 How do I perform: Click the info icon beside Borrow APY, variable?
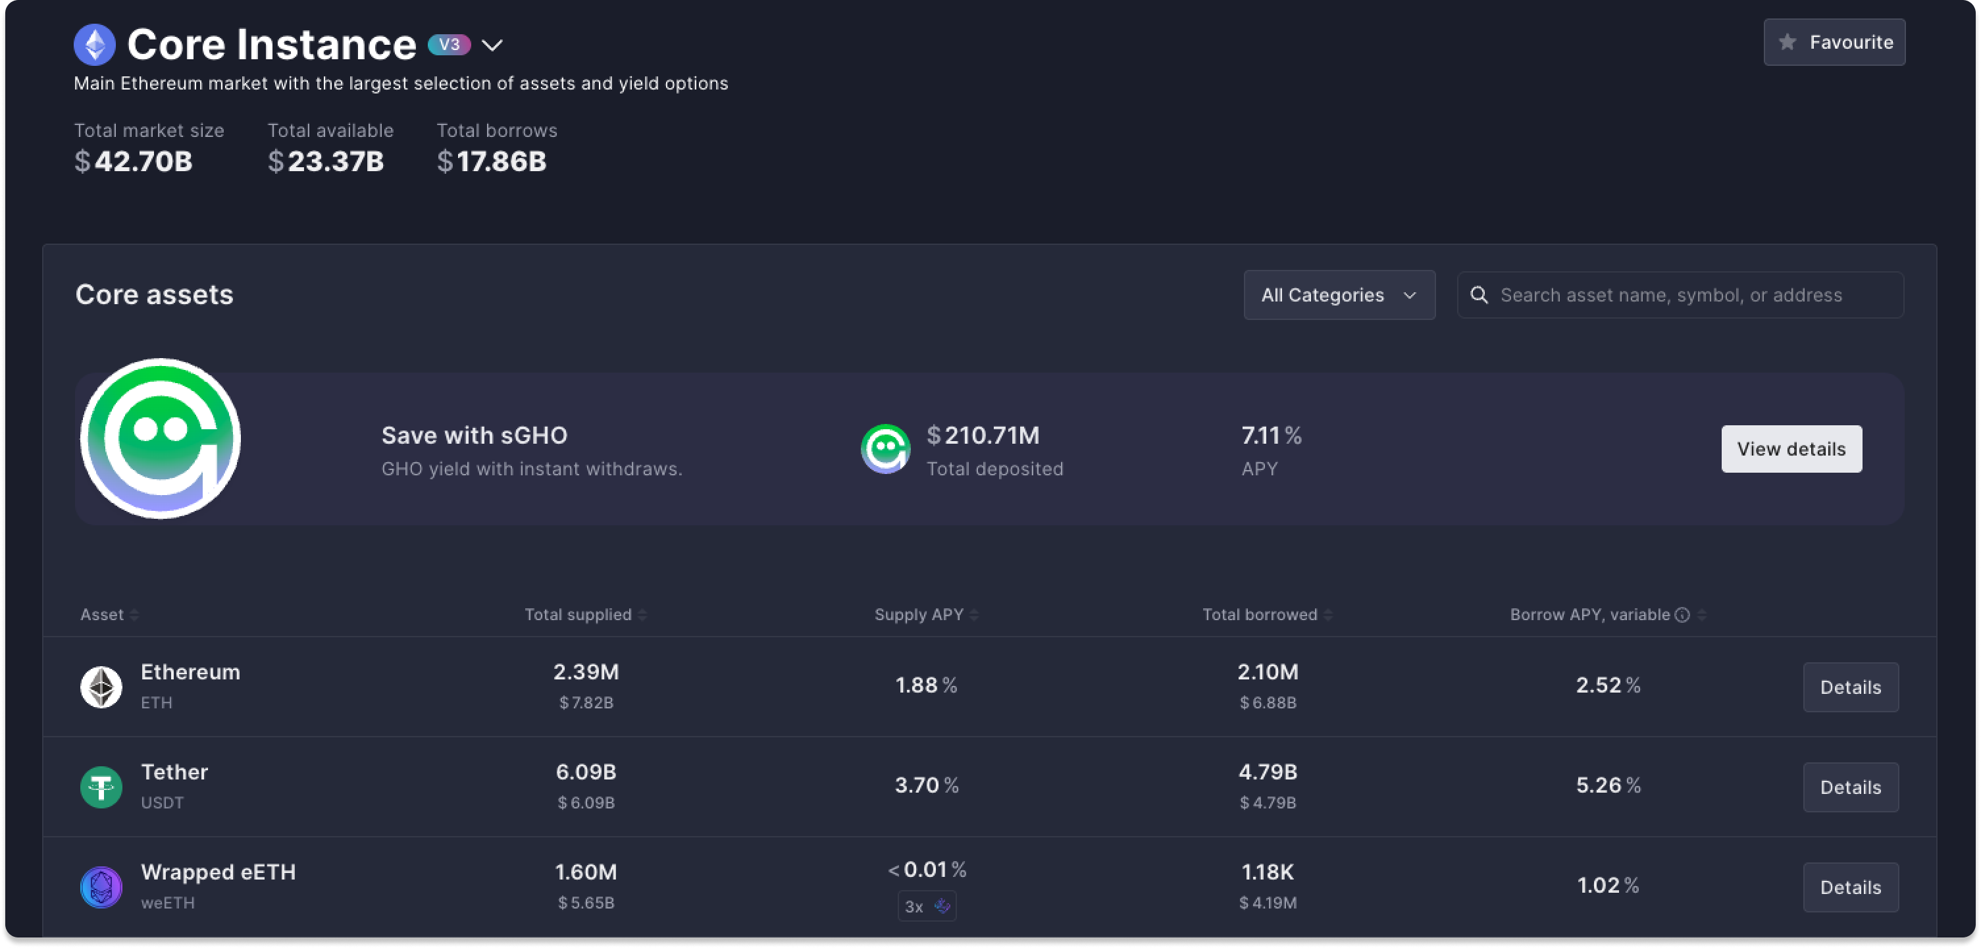(1682, 615)
